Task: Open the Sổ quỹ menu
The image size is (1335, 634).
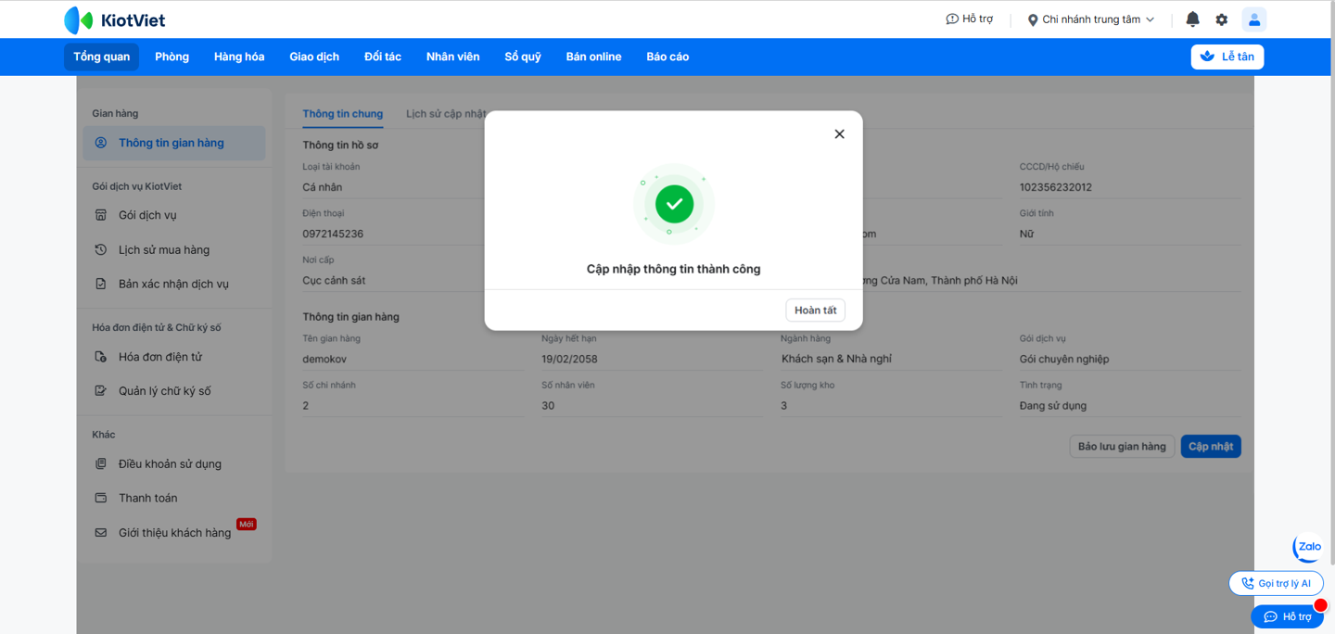Action: tap(523, 57)
